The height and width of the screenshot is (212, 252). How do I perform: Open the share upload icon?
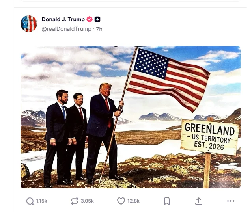[x=199, y=201]
